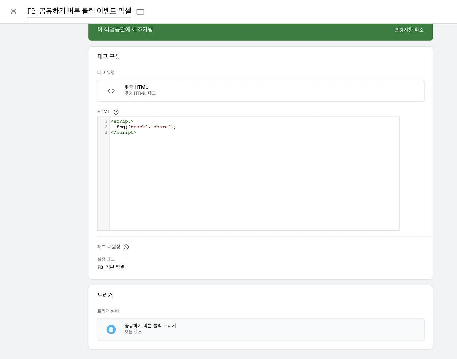Image resolution: width=457 pixels, height=359 pixels.
Task: Close the tag editor with X icon
Action: pos(14,11)
